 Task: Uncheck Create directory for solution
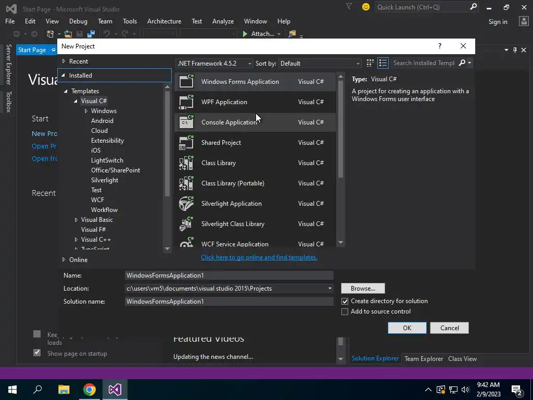coord(345,302)
